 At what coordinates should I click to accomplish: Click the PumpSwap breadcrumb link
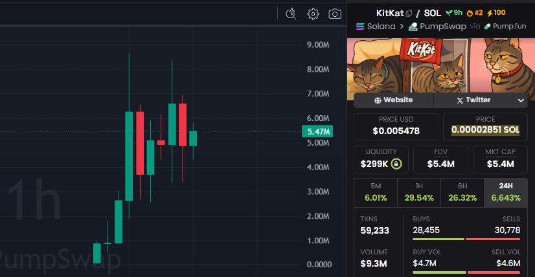443,27
